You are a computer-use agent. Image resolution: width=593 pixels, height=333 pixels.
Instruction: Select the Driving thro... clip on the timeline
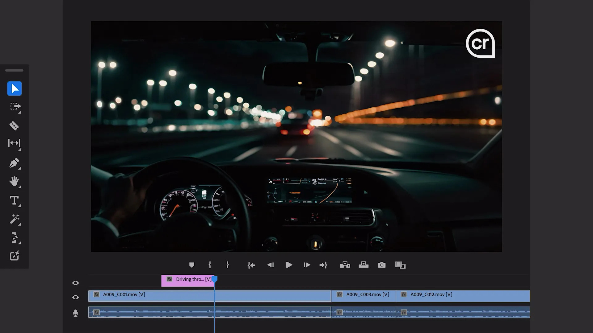pos(187,279)
